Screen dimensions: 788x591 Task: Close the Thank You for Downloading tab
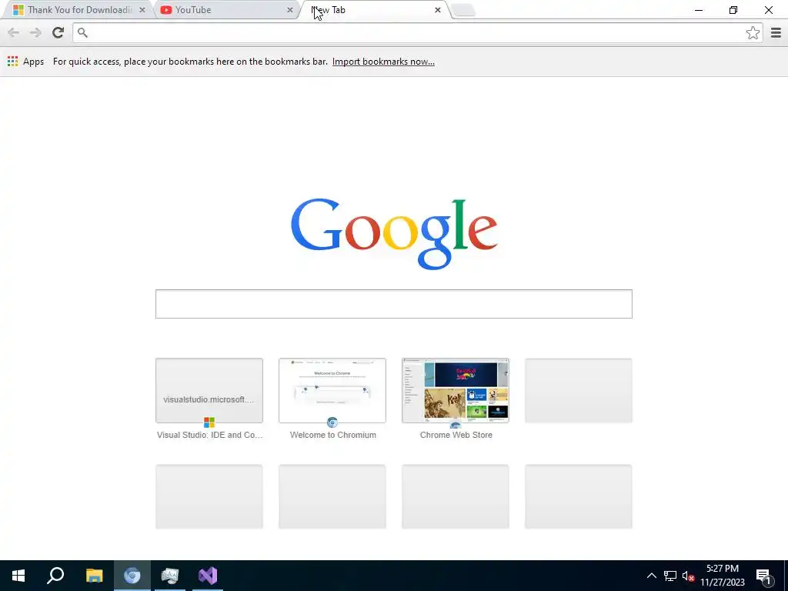coord(142,10)
